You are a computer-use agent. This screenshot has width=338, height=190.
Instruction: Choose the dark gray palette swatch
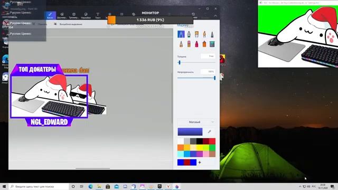coord(193,141)
